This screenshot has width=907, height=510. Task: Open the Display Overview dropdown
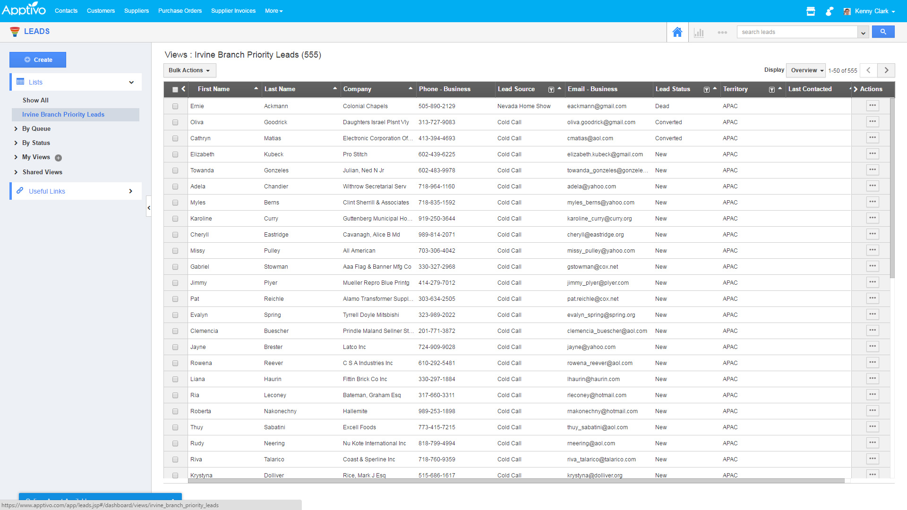(x=806, y=70)
